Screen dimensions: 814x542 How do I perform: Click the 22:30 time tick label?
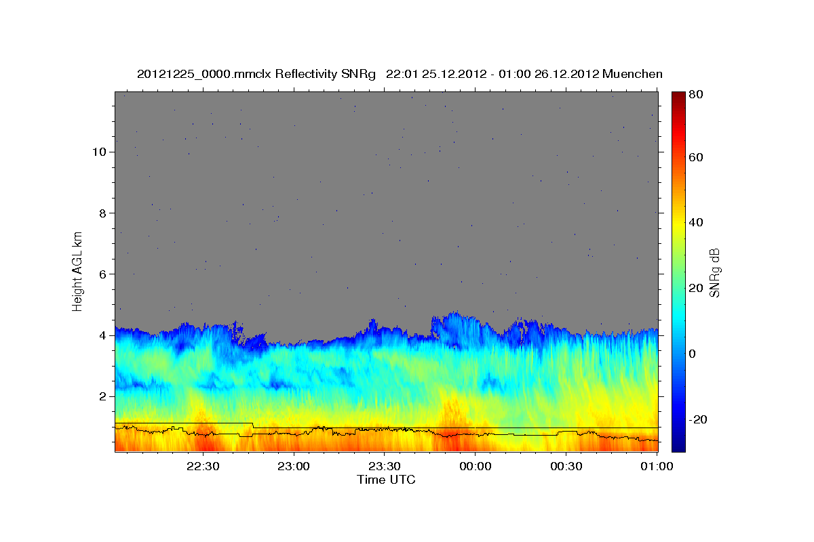coord(203,467)
